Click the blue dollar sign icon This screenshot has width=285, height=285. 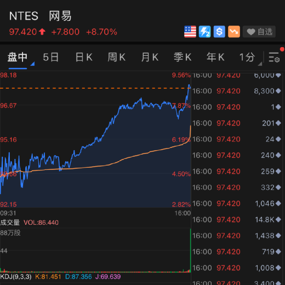tap(219, 32)
